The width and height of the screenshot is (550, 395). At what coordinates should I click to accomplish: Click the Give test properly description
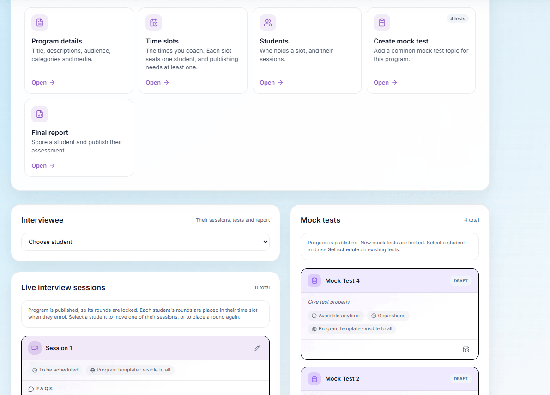pos(329,302)
